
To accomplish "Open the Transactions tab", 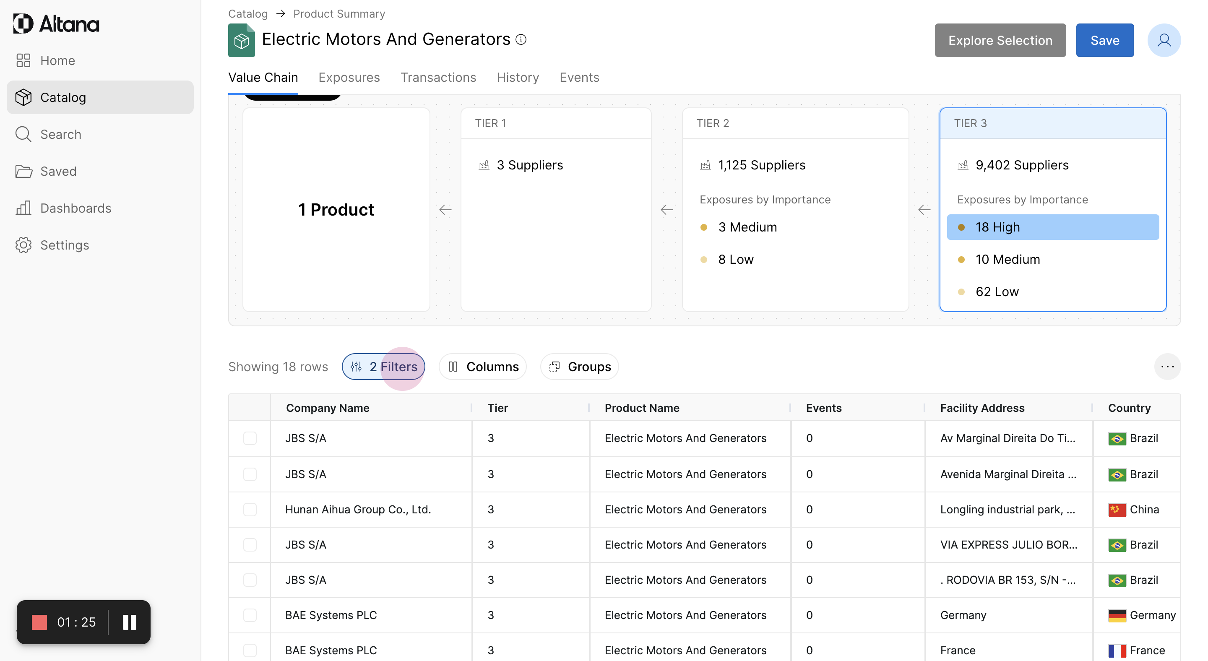I will click(438, 77).
